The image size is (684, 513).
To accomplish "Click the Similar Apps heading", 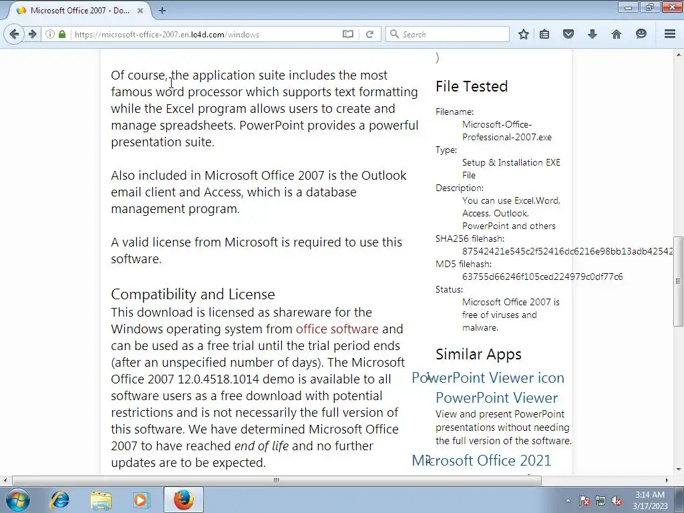I will tap(478, 354).
